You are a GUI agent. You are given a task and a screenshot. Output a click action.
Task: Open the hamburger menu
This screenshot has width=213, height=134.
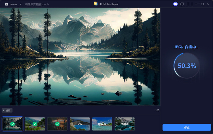click(188, 4)
